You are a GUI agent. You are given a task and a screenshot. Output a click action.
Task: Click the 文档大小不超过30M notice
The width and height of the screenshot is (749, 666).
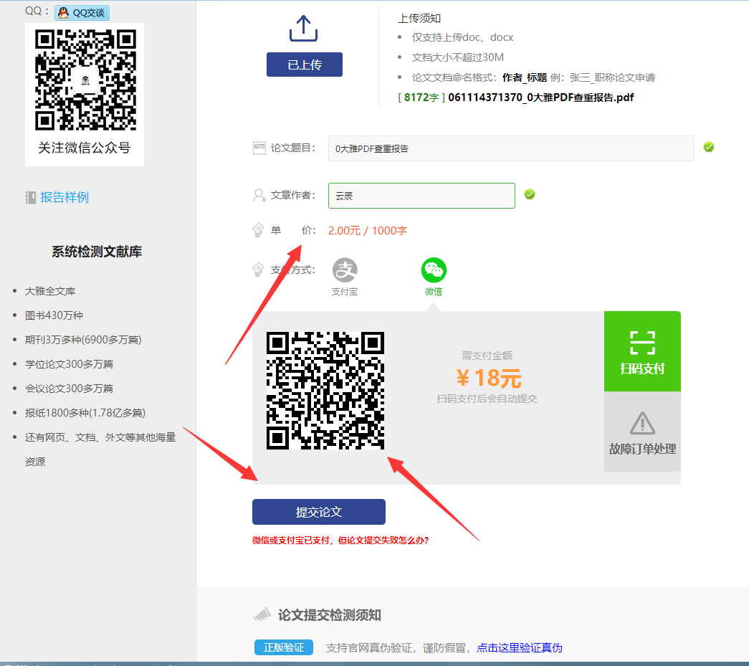(x=457, y=57)
